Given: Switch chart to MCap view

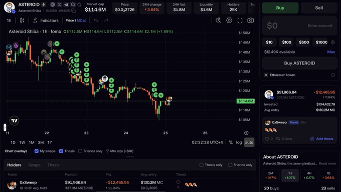Looking at the screenshot, I should (x=82, y=20).
